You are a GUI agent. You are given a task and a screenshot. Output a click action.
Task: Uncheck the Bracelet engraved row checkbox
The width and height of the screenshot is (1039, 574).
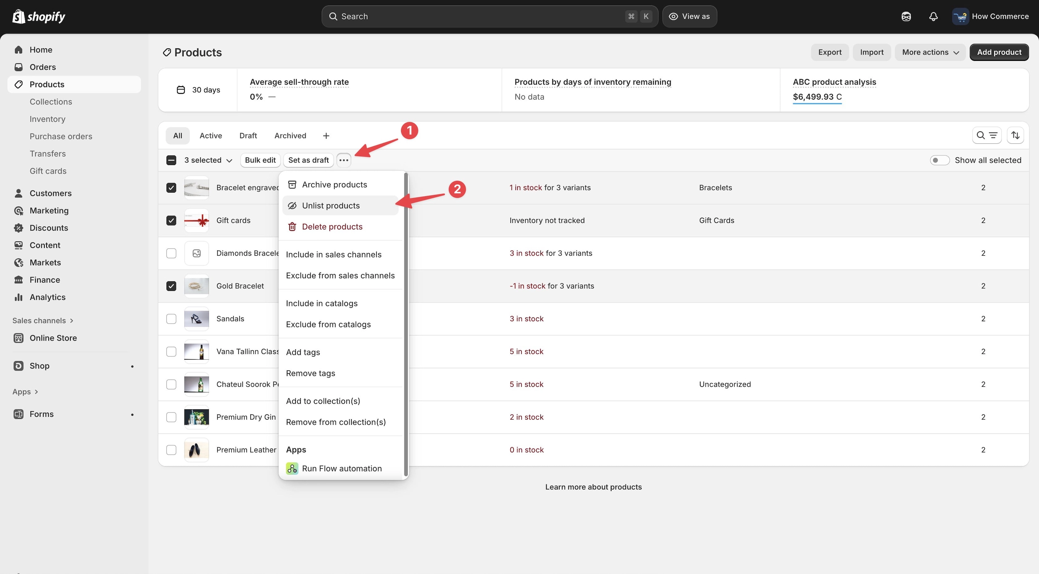point(171,188)
